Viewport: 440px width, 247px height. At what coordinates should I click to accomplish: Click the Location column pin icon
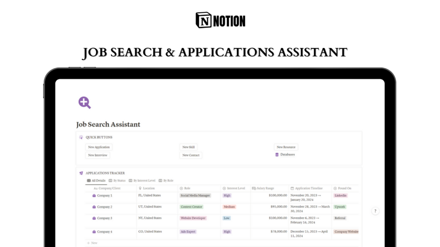[x=140, y=188]
